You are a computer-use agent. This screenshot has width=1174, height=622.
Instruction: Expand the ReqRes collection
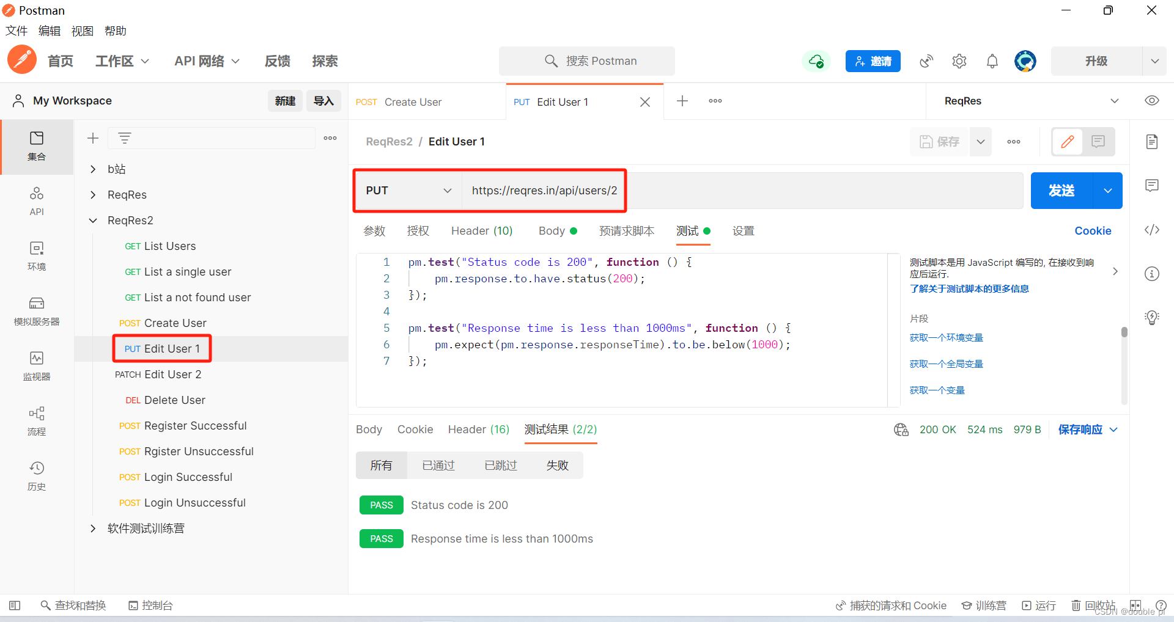click(93, 195)
